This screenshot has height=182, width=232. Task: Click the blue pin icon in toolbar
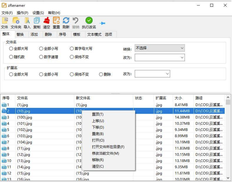(102, 23)
